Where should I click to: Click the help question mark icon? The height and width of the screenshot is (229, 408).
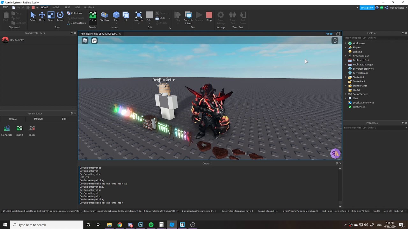tap(377, 8)
